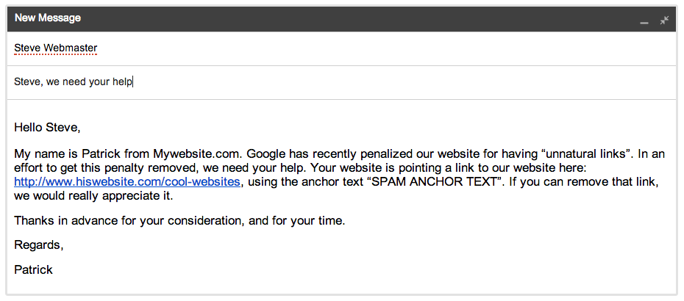Click the exit full-screen arrows icon
The image size is (684, 301).
point(664,20)
